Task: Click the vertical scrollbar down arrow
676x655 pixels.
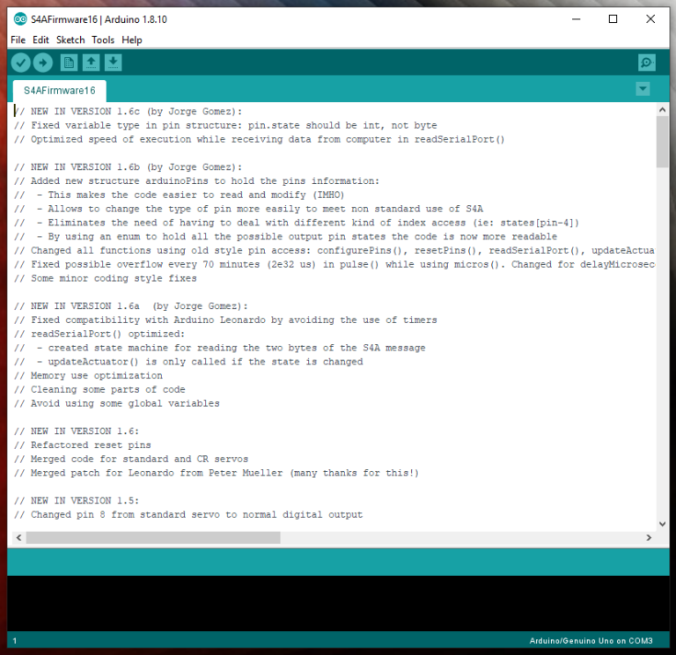Action: (662, 523)
